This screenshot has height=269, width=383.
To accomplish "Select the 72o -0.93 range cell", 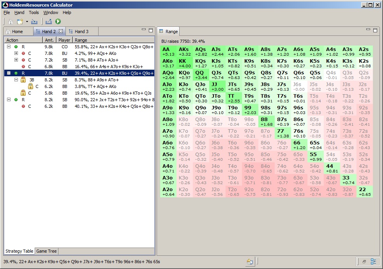I will click(283, 192).
